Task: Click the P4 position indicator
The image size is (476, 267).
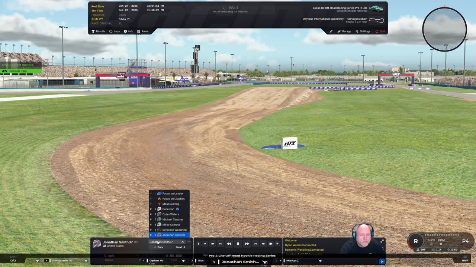Action: coord(465,241)
